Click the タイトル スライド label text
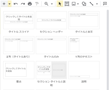The height and width of the screenshot is (90, 109). 19,32
